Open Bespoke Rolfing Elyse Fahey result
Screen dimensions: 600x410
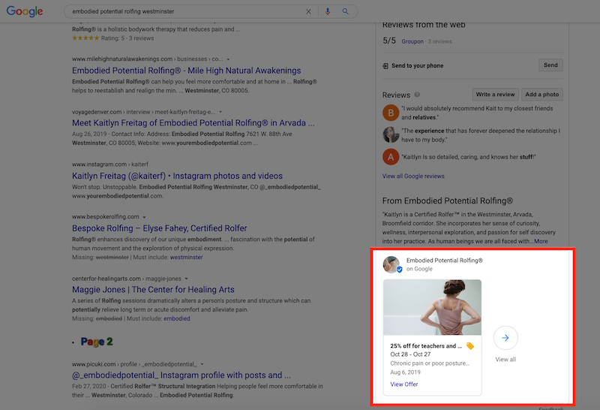[160, 228]
